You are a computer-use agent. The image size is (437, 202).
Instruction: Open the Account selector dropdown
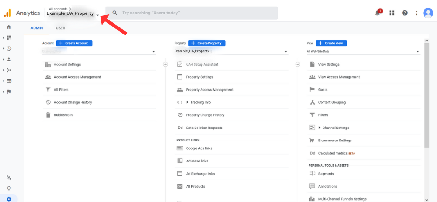(99, 52)
